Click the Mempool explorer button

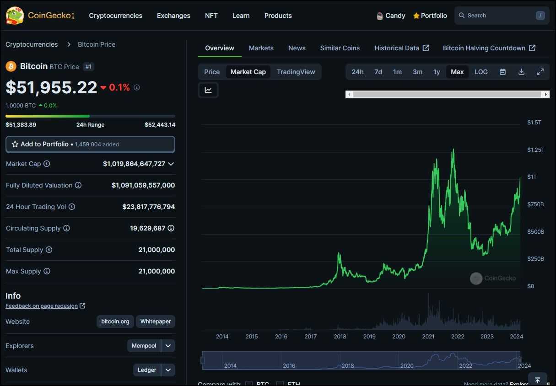[144, 346]
